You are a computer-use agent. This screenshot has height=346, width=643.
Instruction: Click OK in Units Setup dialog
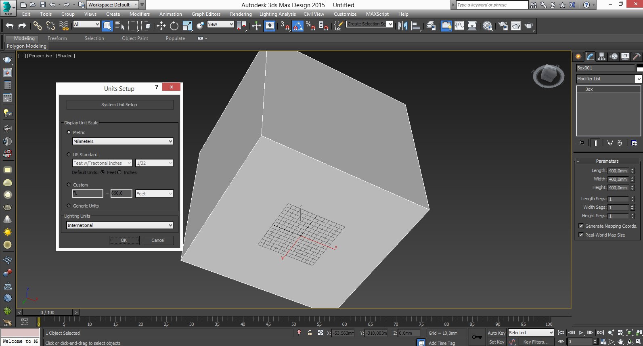pos(124,240)
